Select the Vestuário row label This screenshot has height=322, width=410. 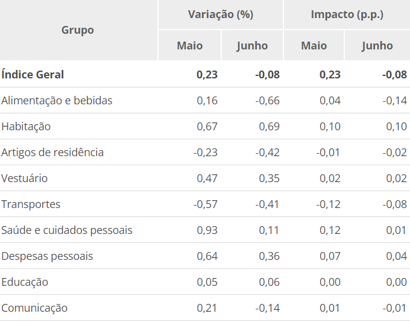point(25,178)
